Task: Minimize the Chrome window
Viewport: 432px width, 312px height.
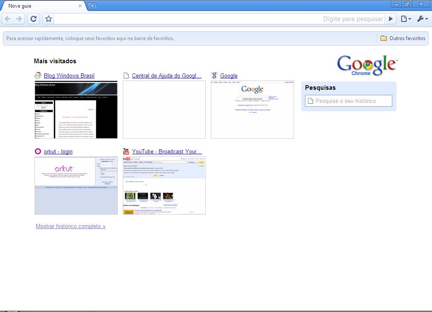Action: point(397,4)
